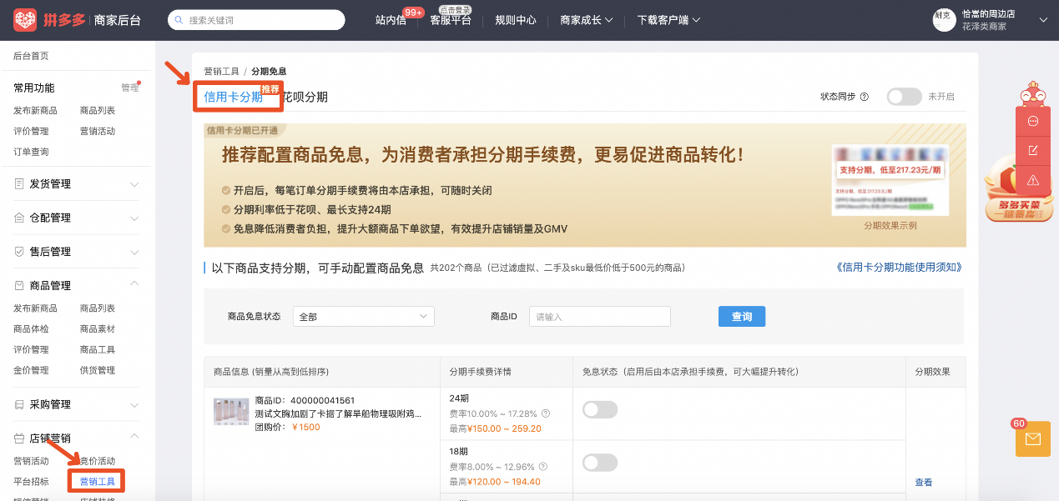Open the yellow mail envelope icon
This screenshot has height=501, width=1059.
1033,439
